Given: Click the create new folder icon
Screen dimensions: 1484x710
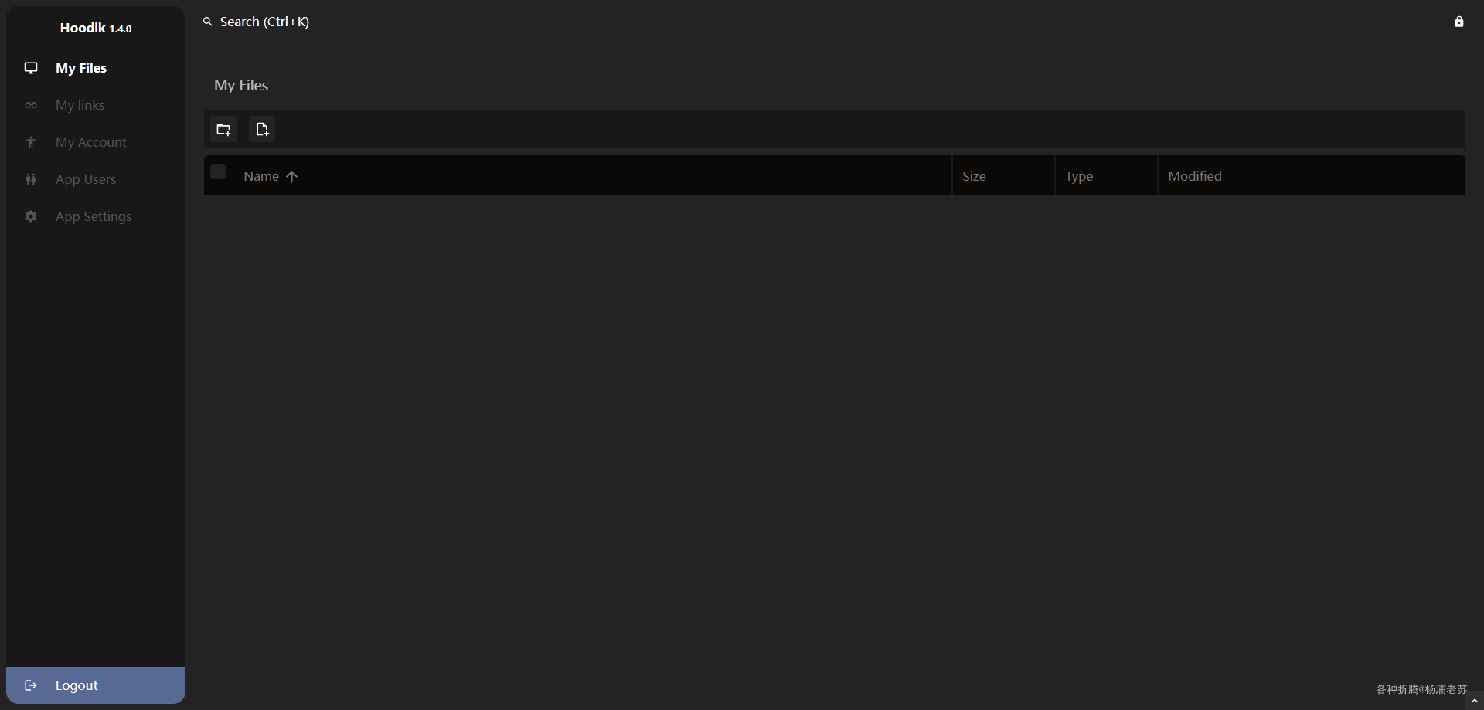Looking at the screenshot, I should coord(223,129).
